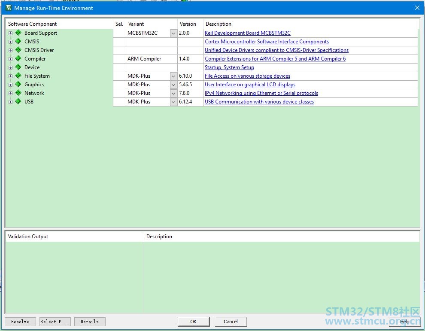Open Compiler Extensions for ARM Compiler link
425x331 pixels.
pyautogui.click(x=275, y=58)
